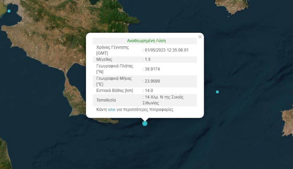Click the 'Αναθεωρημένη Λύση' popup header
This screenshot has width=293, height=169.
coord(146,41)
